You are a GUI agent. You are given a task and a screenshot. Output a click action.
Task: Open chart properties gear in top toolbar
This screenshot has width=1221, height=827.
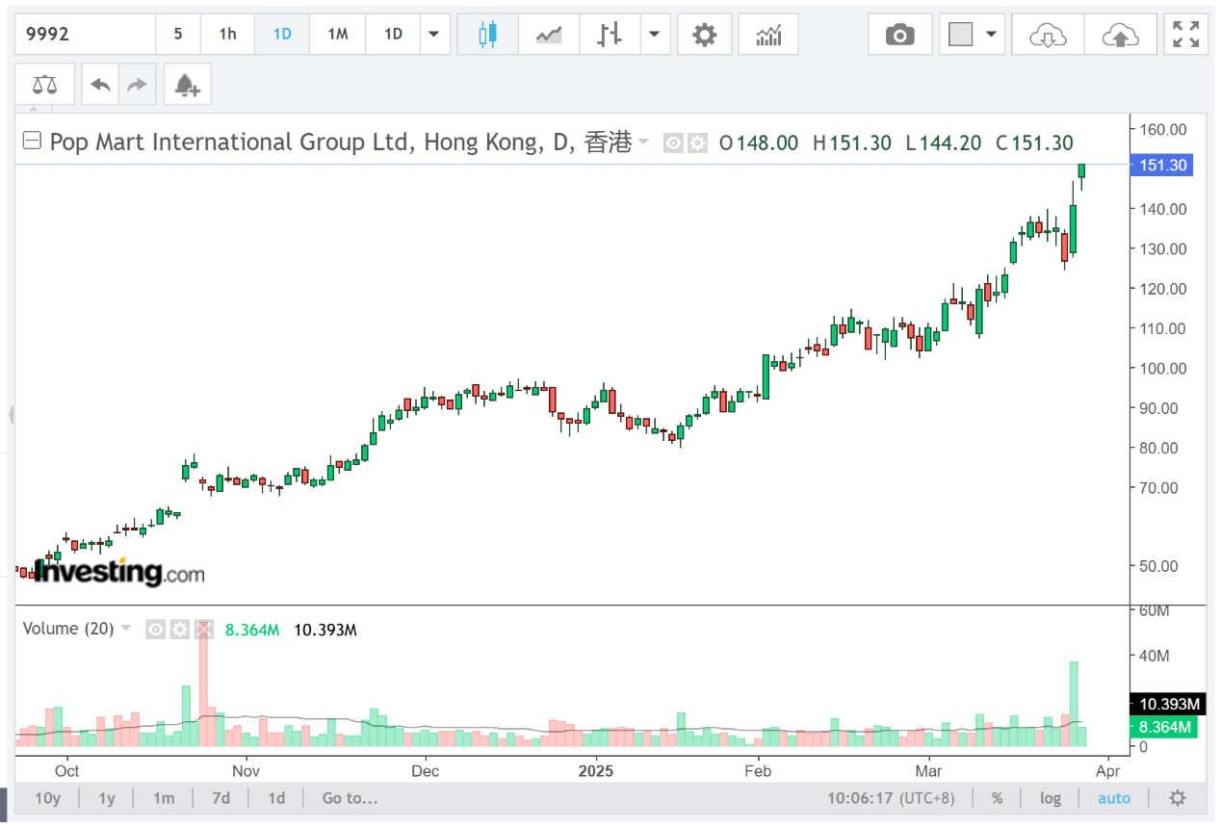tap(705, 35)
